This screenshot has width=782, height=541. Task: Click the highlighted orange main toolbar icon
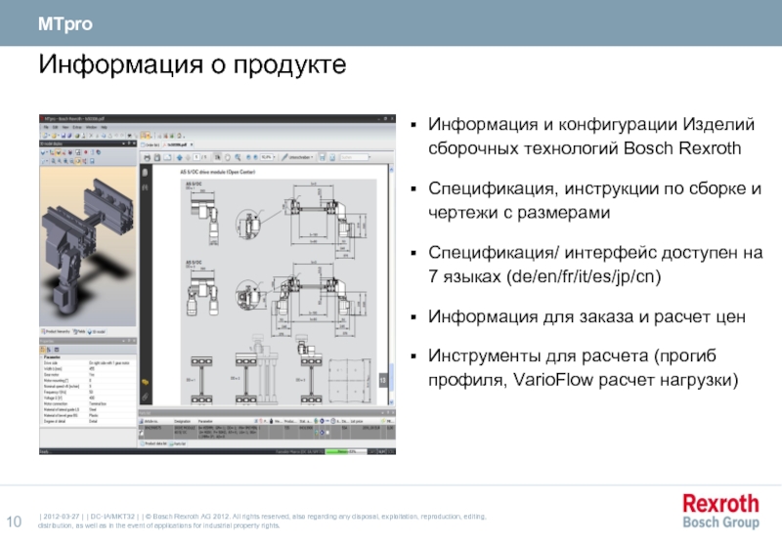point(145,136)
